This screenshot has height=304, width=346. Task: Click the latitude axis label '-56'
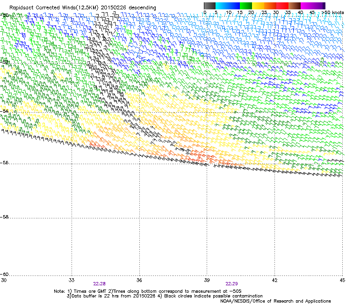pyautogui.click(x=4, y=162)
